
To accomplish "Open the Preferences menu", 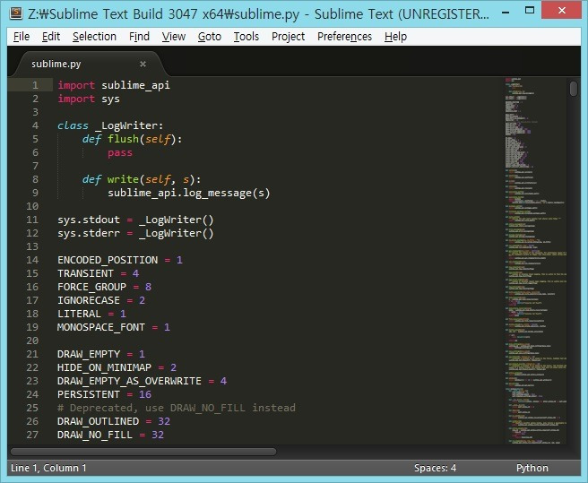I will coord(344,37).
